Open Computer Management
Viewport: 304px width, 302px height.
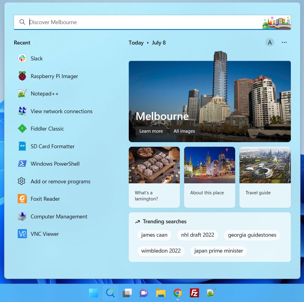click(59, 216)
